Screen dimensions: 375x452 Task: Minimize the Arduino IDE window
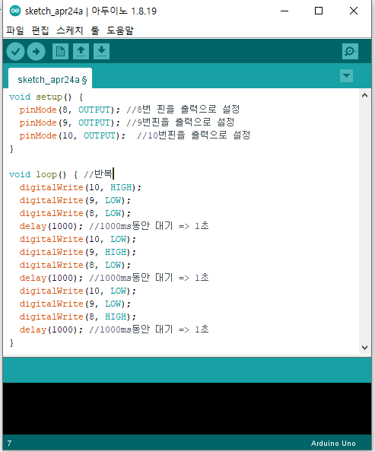[x=284, y=11]
